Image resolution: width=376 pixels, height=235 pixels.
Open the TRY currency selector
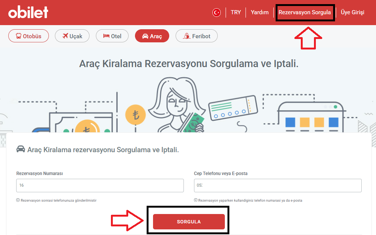[x=236, y=12]
